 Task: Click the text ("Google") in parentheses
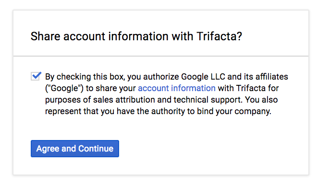pos(64,88)
